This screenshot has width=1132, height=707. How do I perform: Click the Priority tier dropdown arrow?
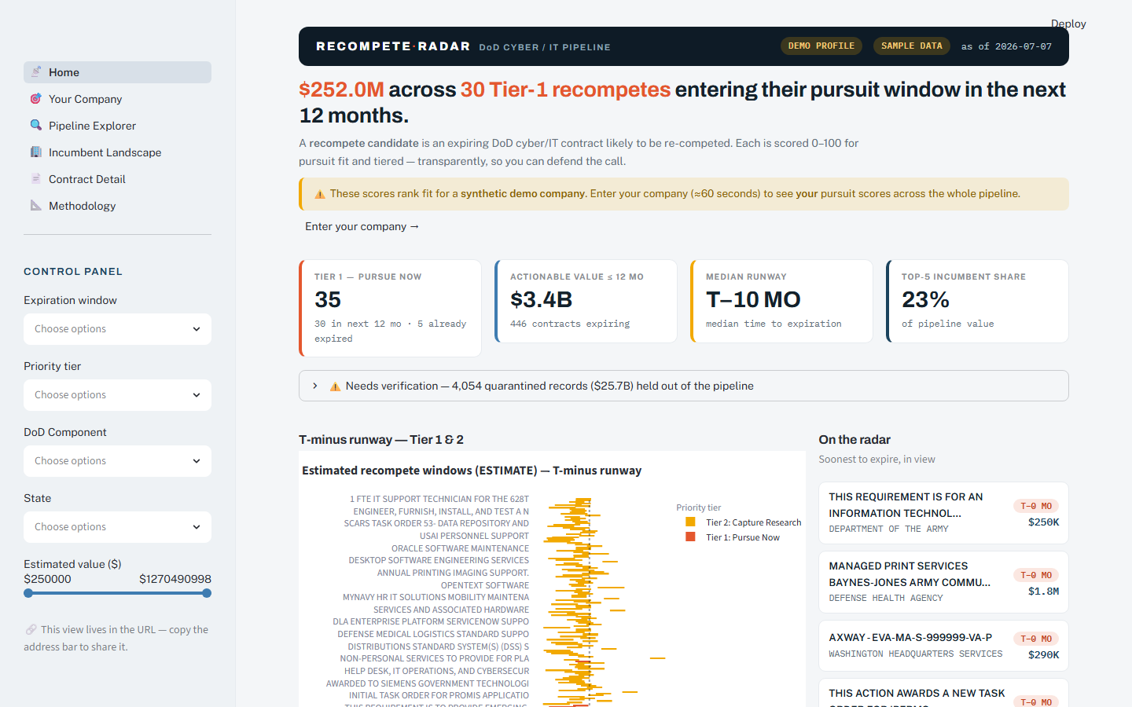[197, 395]
